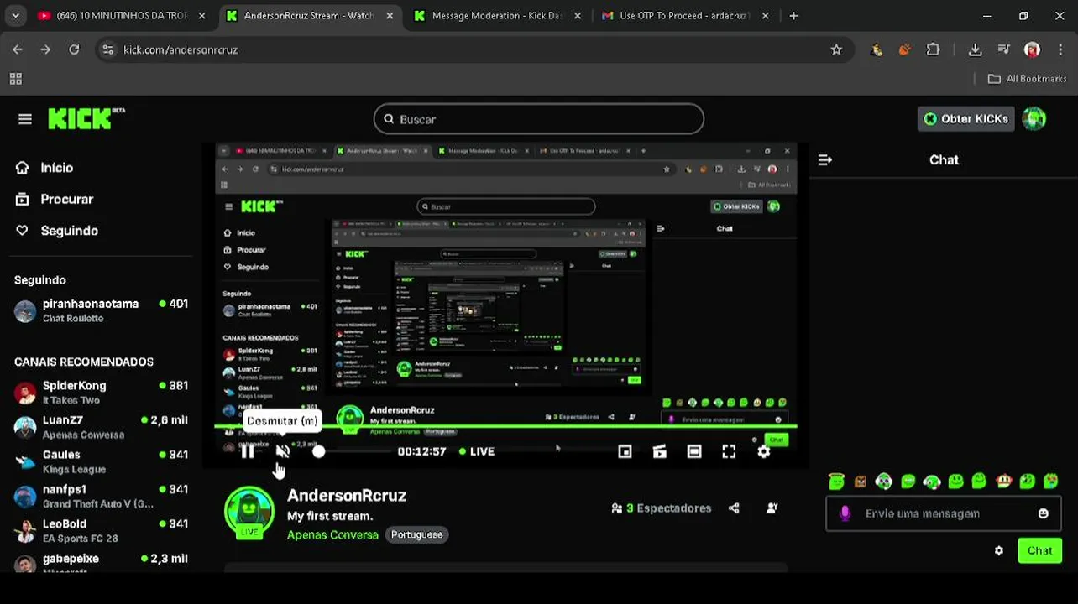Select the brown angry box emote
Viewport: 1078px width, 604px height.
[860, 482]
